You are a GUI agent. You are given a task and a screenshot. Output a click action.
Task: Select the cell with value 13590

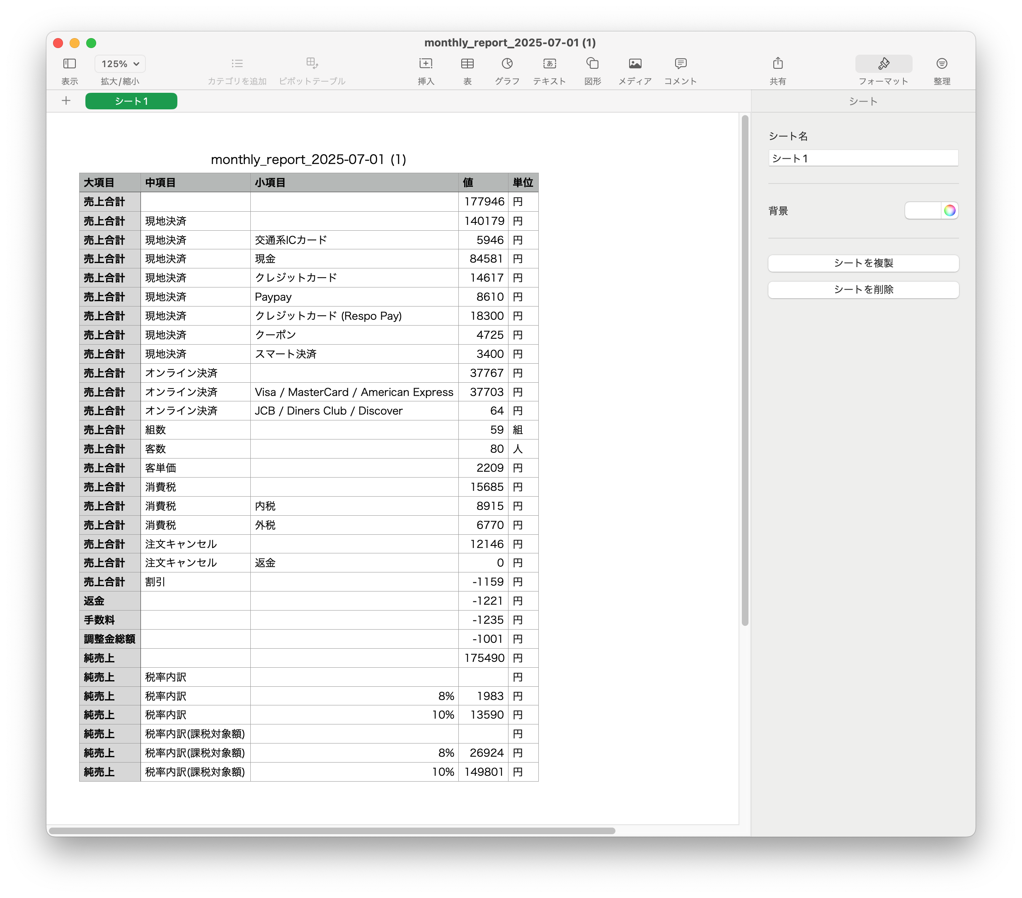[x=484, y=715]
